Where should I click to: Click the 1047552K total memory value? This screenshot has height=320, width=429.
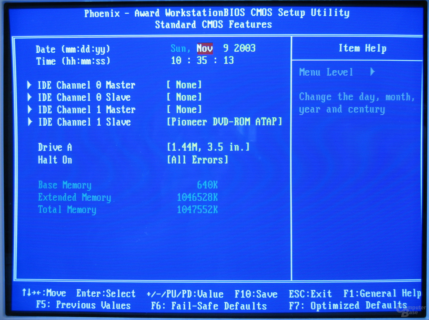tap(197, 210)
